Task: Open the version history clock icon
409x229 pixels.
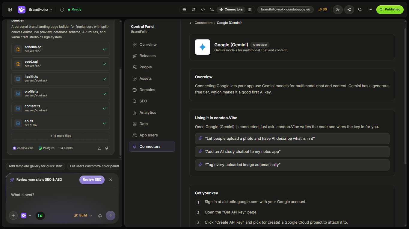Action: tap(62, 10)
